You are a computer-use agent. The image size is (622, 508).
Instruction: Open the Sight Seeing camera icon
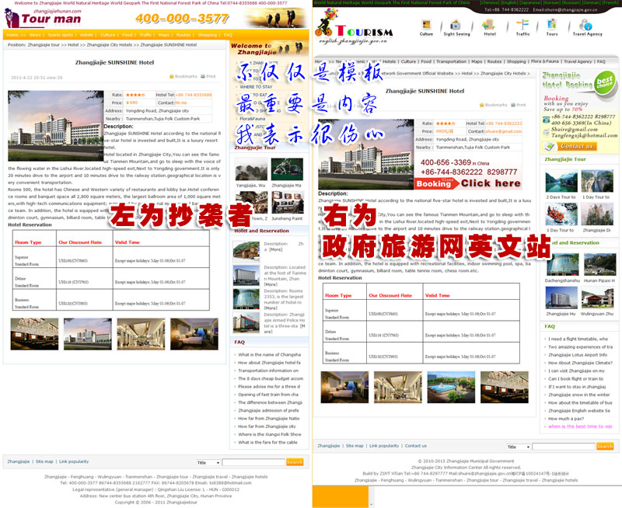[x=456, y=26]
